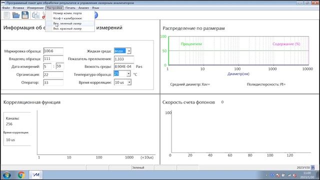
Task: Click the Маркировка образца input field
Action: tap(53, 51)
